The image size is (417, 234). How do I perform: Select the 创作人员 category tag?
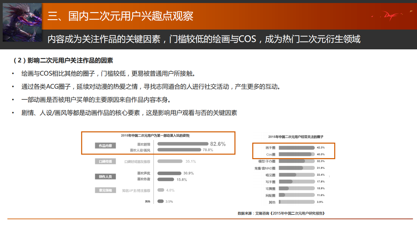pyautogui.click(x=105, y=176)
